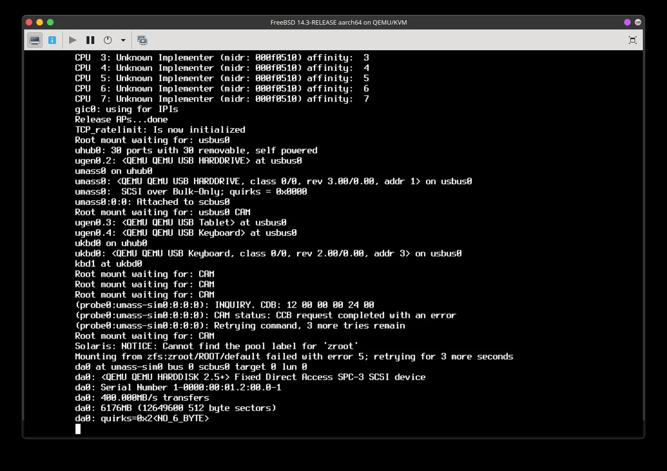Viewport: 667px width, 471px height.
Task: Click the purple circle in title bar
Action: point(627,22)
